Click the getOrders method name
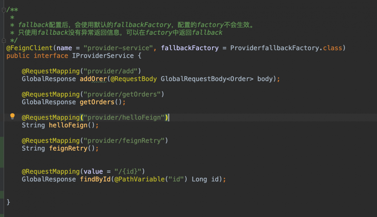The image size is (377, 217). pos(97,102)
